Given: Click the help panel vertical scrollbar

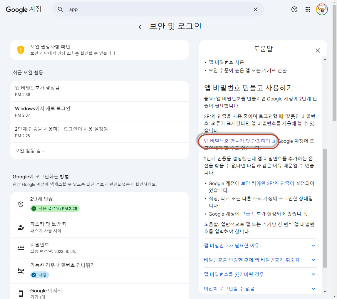Looking at the screenshot, I should [325, 206].
